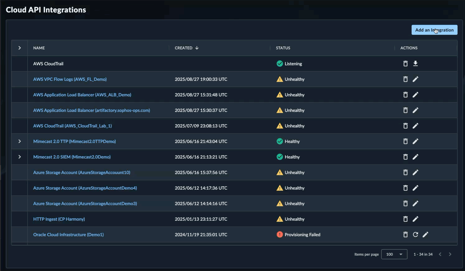Click Add an Integration
This screenshot has height=271, width=465.
434,30
